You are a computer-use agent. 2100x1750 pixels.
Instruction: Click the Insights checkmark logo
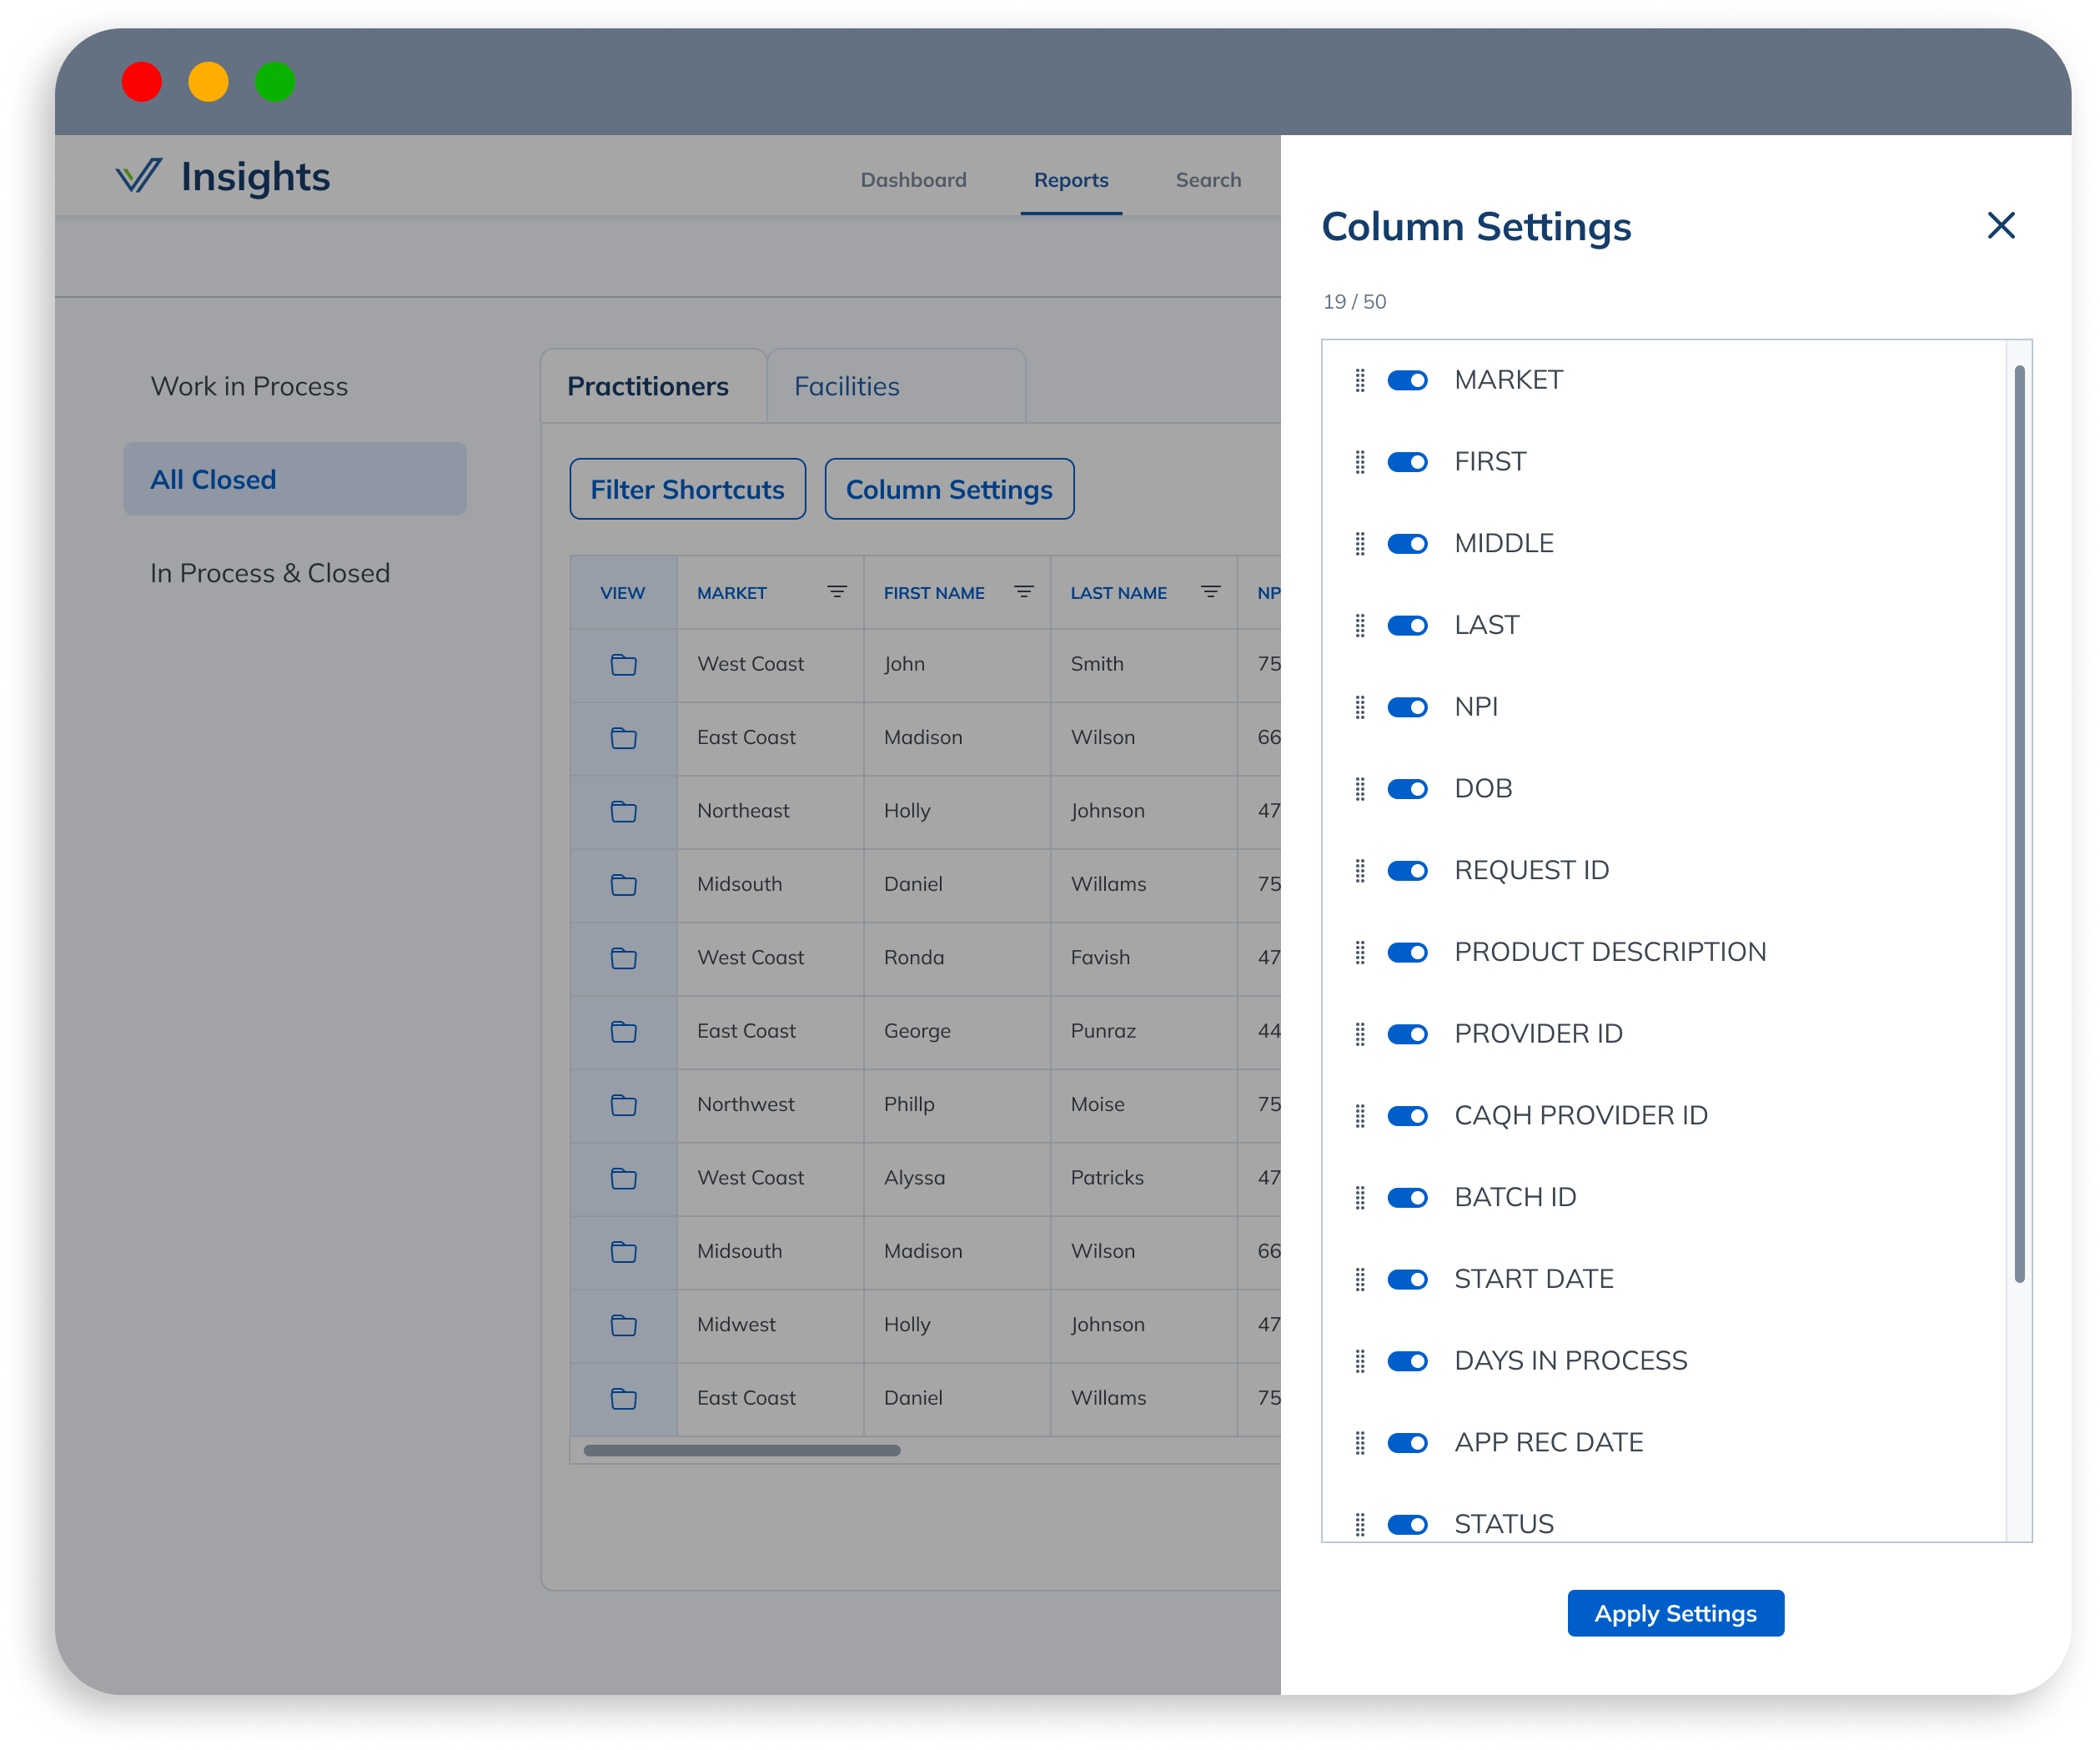pyautogui.click(x=138, y=176)
